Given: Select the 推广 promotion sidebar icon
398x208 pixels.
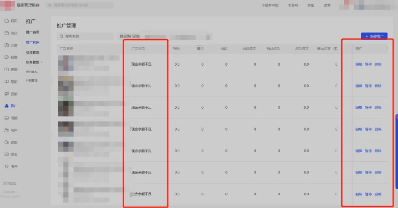Looking at the screenshot, I should click(x=7, y=106).
